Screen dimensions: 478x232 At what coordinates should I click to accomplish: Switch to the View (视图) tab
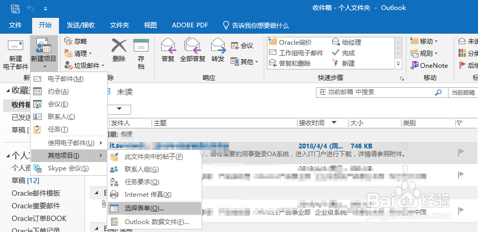pos(150,25)
